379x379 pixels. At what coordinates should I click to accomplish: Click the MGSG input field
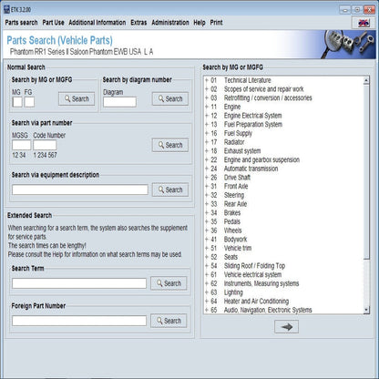(22, 145)
